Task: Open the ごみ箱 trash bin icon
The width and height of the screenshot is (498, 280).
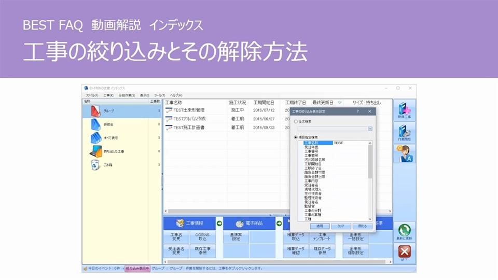Action: point(96,165)
